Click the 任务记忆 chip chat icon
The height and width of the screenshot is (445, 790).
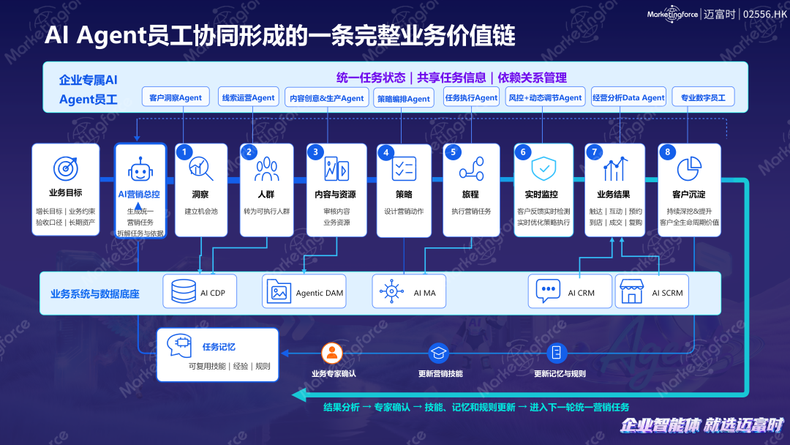[179, 345]
